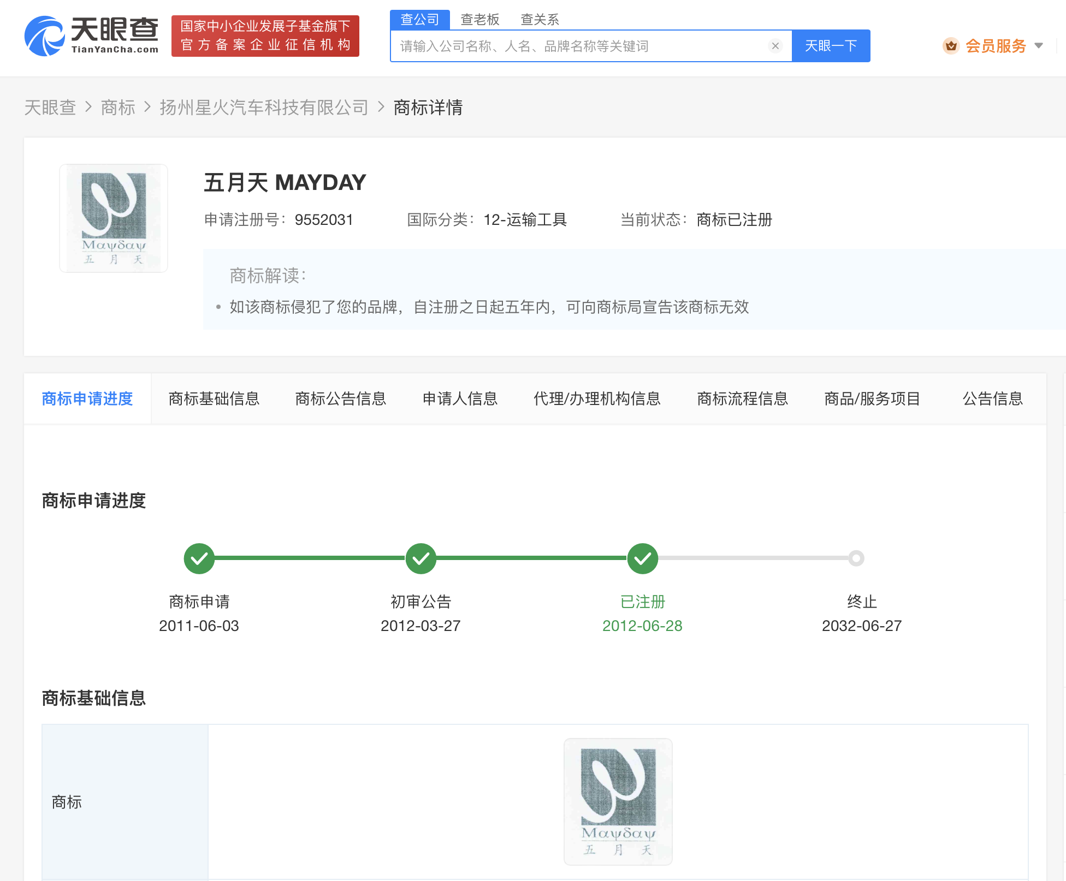Click the 已注册 green checkmark step
The height and width of the screenshot is (881, 1066).
tap(643, 558)
